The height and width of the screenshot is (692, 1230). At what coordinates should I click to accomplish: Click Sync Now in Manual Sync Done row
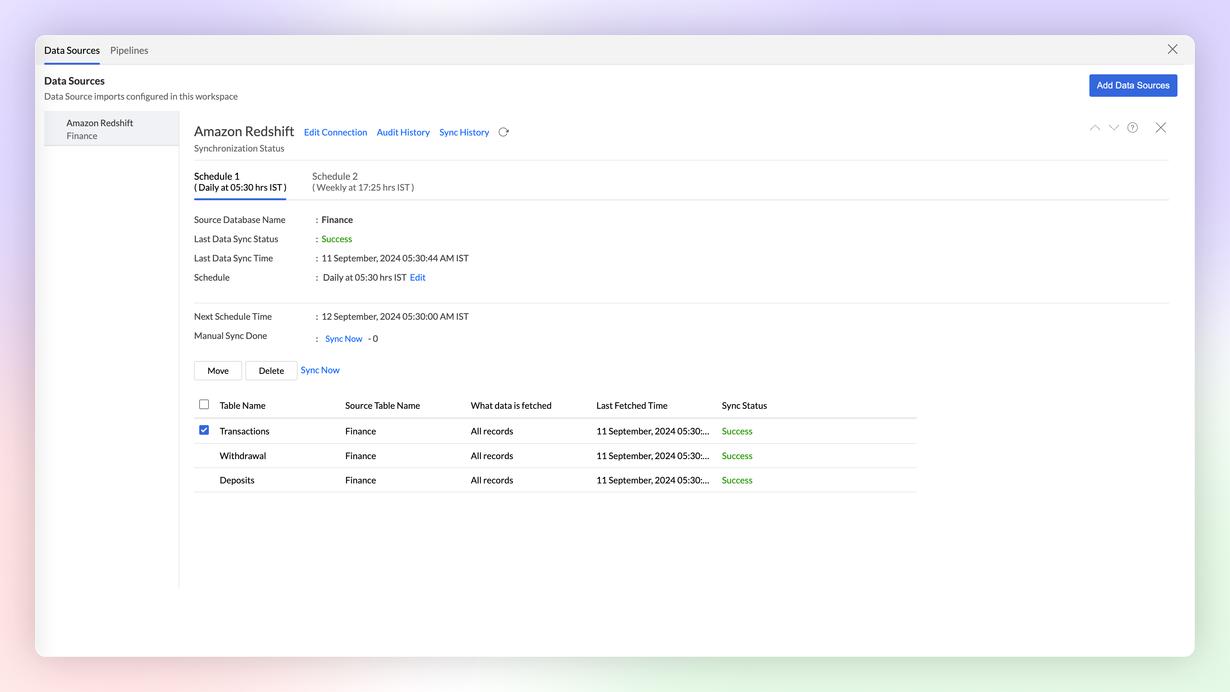pyautogui.click(x=343, y=339)
